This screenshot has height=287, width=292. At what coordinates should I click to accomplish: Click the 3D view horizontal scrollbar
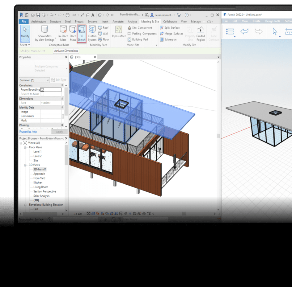[x=184, y=214]
